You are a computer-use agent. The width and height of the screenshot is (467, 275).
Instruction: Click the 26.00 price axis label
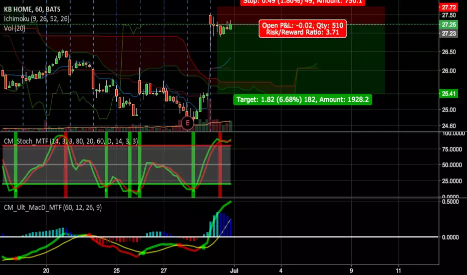[x=449, y=71]
